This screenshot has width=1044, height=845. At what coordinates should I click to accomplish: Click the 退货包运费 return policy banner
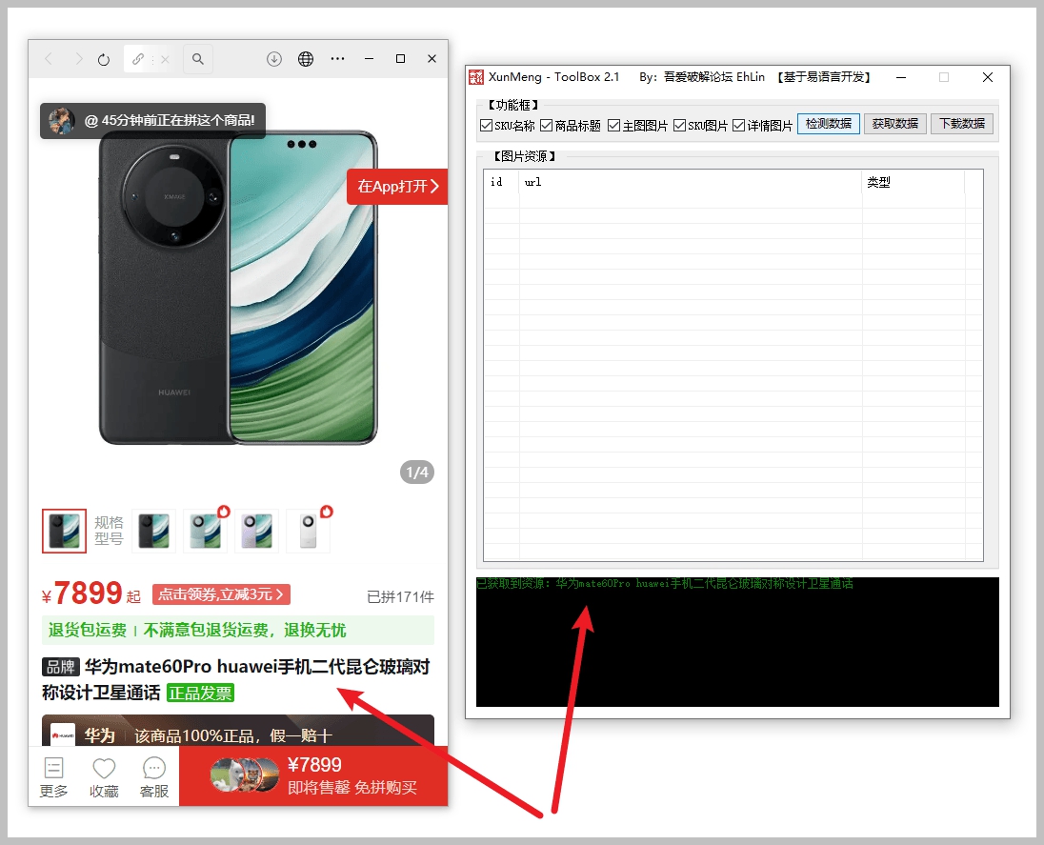pyautogui.click(x=238, y=630)
